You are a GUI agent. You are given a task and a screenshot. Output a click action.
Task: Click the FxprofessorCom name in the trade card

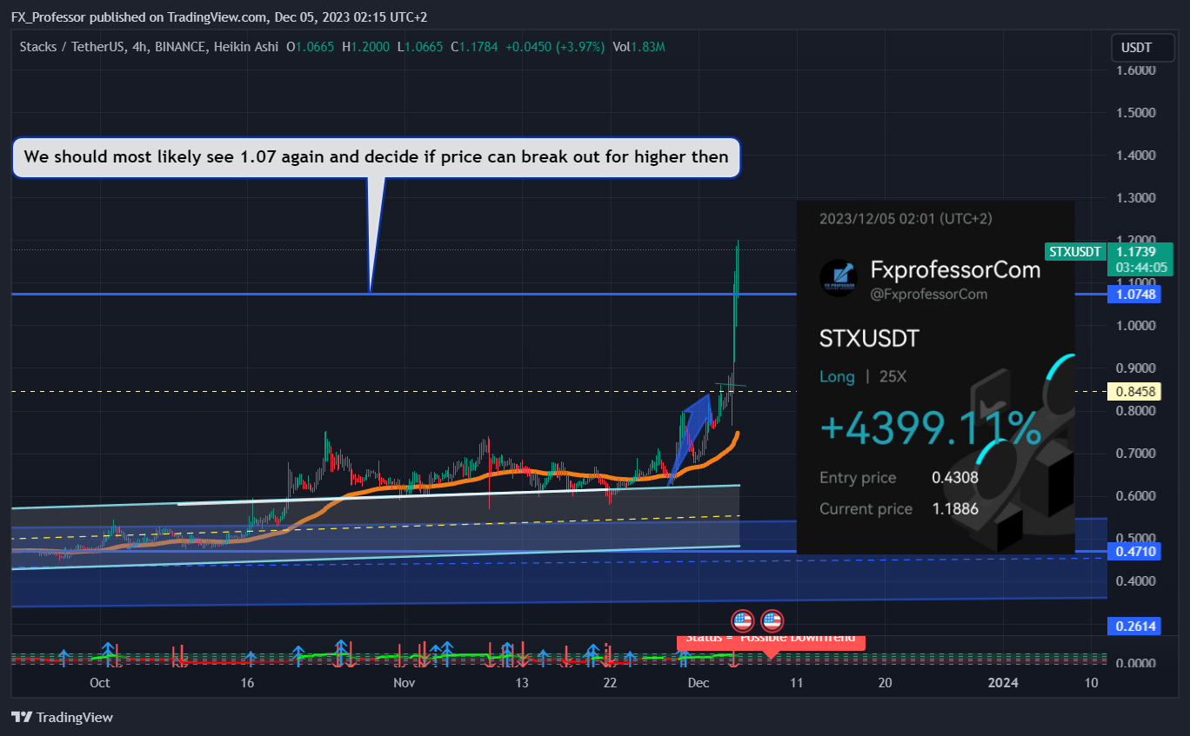coord(955,269)
